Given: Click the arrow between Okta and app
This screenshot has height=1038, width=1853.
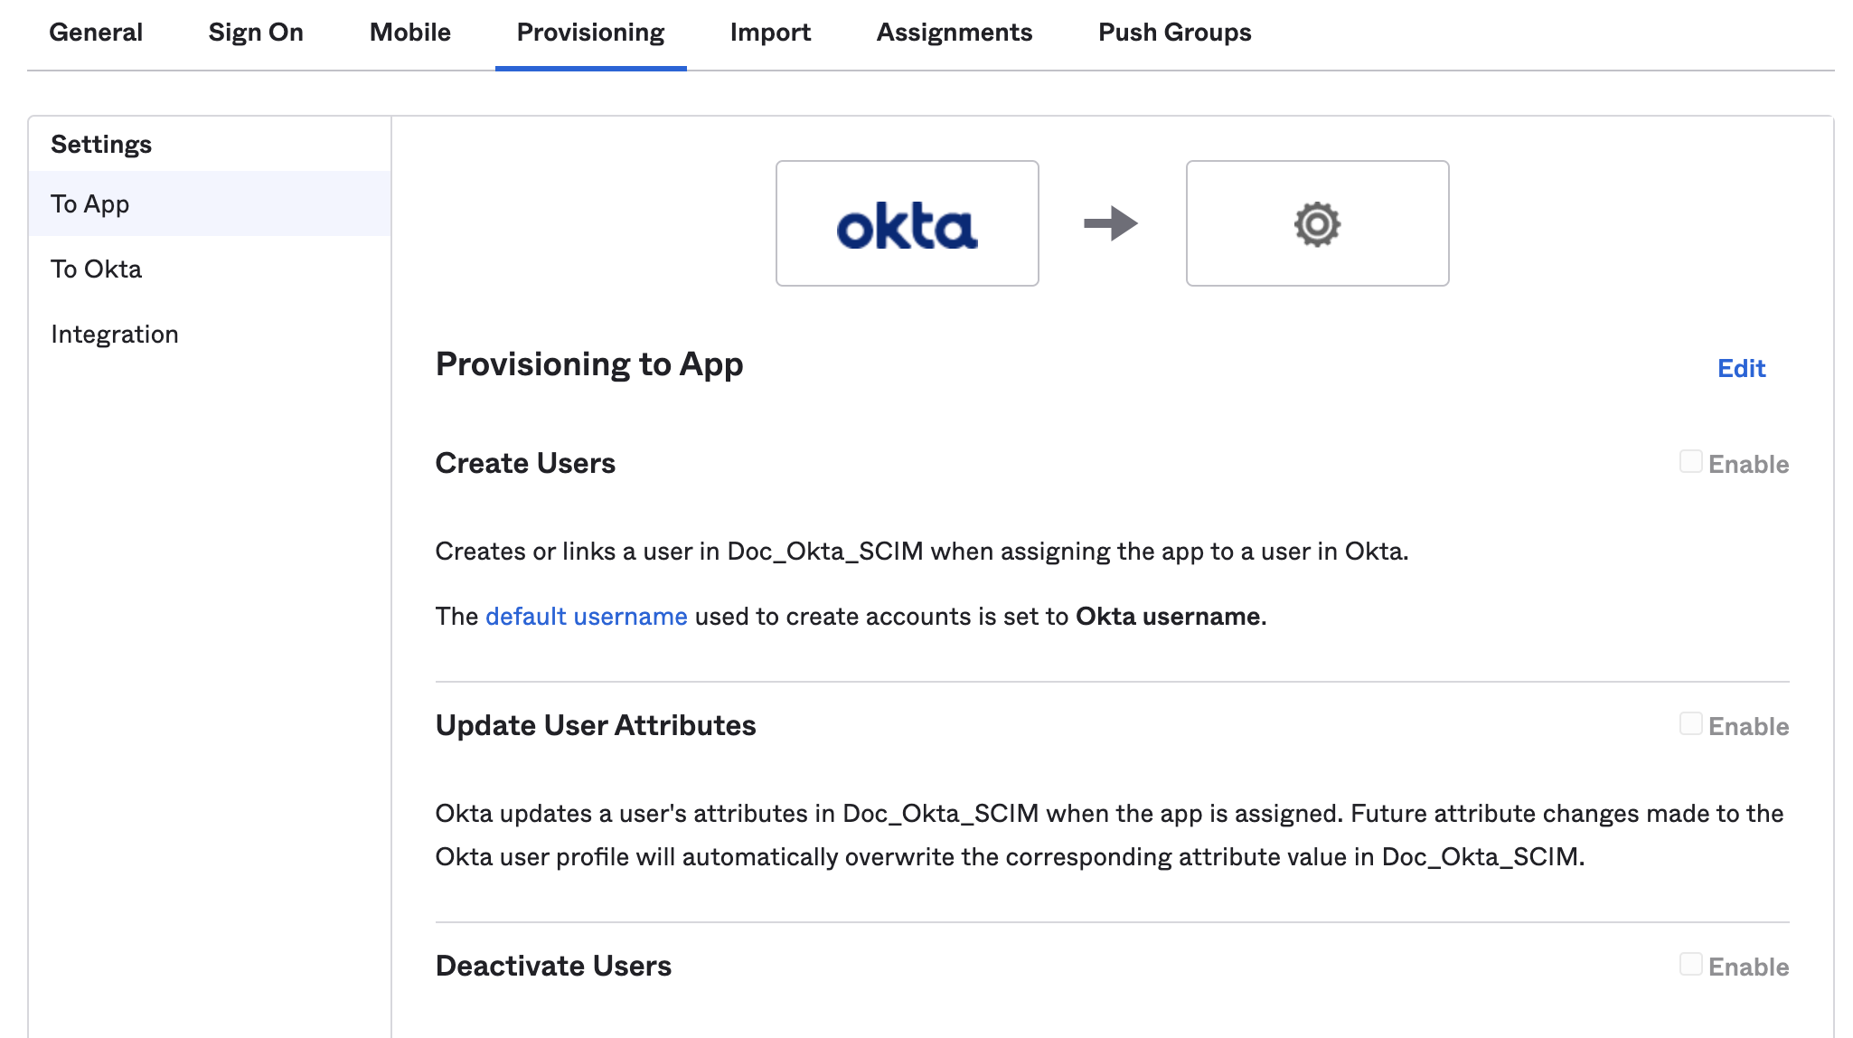Looking at the screenshot, I should point(1111,223).
